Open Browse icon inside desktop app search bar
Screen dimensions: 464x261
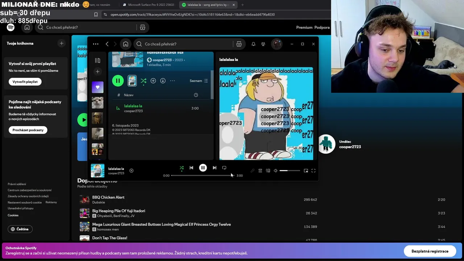pos(239,44)
